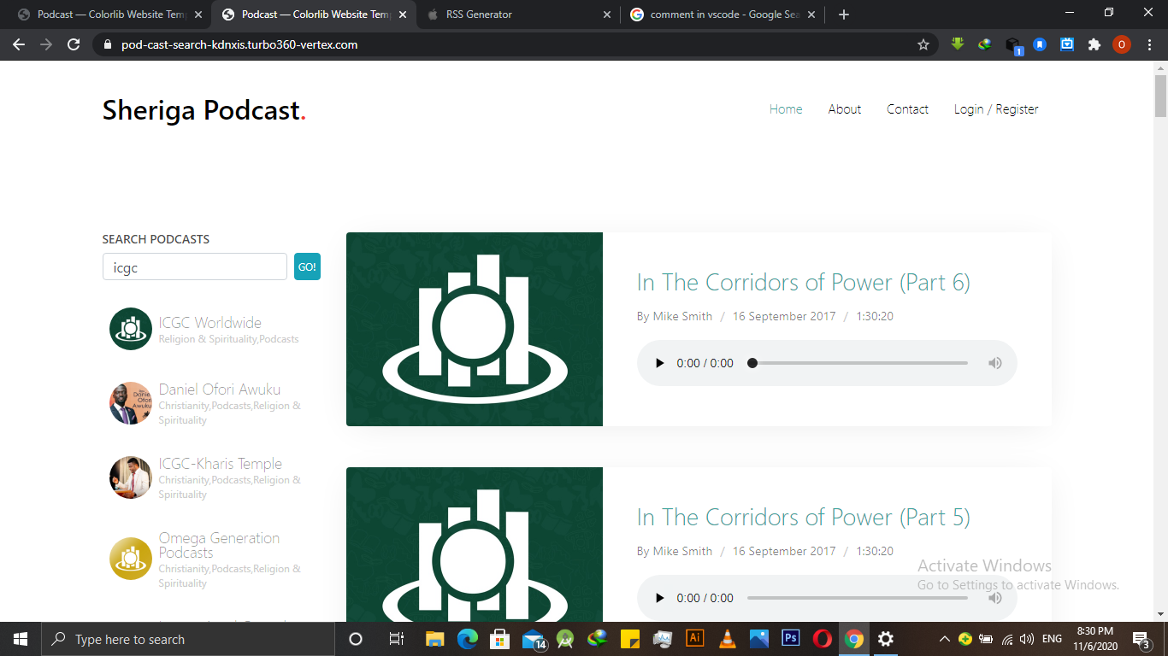Click the Search Podcasts input field

click(x=194, y=267)
